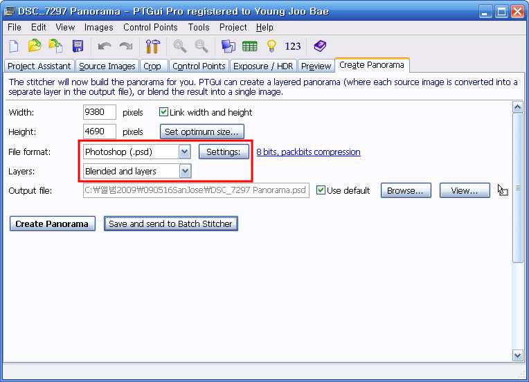The width and height of the screenshot is (529, 382).
Task: Click the Undo arrow icon
Action: (x=105, y=46)
